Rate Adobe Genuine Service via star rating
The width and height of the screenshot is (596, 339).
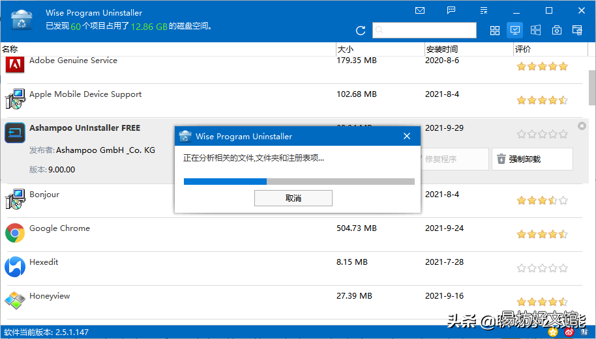pyautogui.click(x=543, y=67)
